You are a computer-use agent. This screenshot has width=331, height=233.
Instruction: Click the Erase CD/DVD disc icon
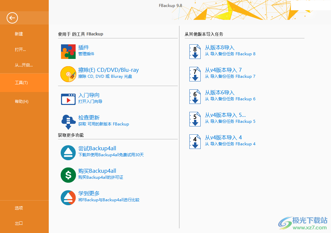click(x=68, y=74)
